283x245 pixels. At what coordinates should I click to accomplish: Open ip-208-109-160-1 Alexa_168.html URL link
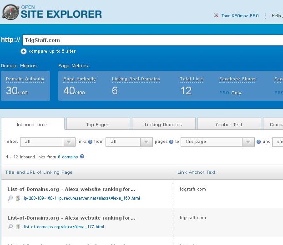[x=82, y=198]
